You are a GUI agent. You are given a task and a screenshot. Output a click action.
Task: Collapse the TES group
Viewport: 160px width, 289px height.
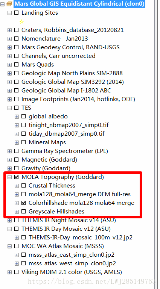point(9,108)
